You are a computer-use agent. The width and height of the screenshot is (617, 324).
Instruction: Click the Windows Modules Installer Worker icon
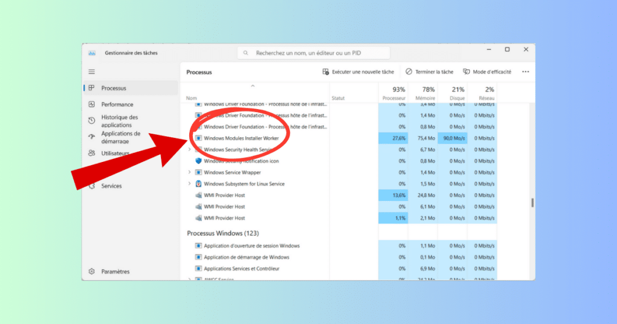click(198, 138)
